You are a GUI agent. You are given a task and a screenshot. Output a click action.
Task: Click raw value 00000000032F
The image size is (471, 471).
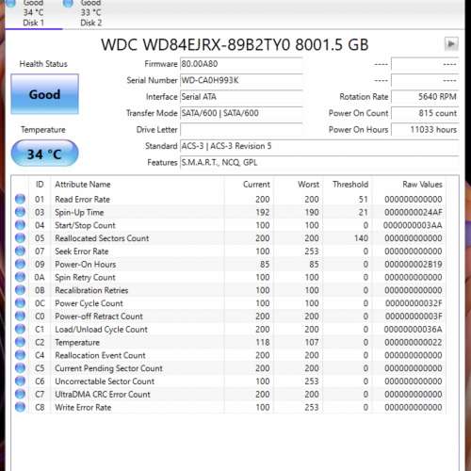(414, 303)
